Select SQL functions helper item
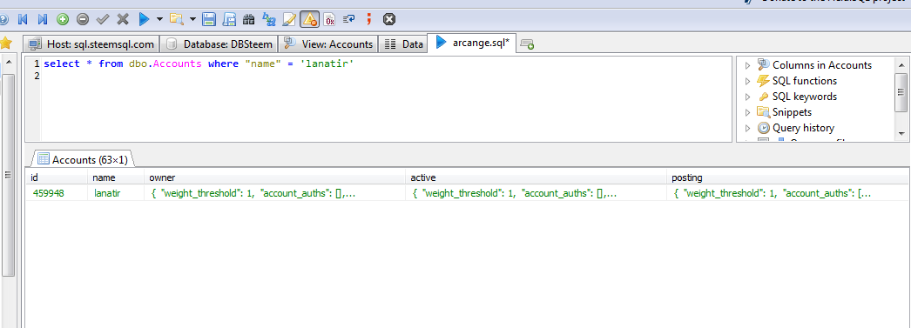Image resolution: width=911 pixels, height=328 pixels. (805, 81)
